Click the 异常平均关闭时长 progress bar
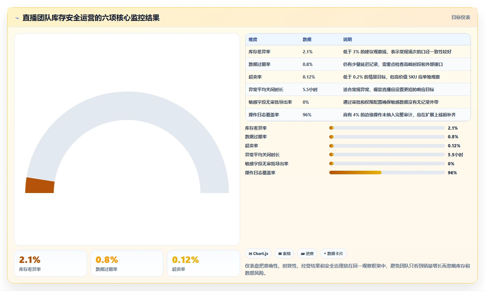 click(x=387, y=155)
